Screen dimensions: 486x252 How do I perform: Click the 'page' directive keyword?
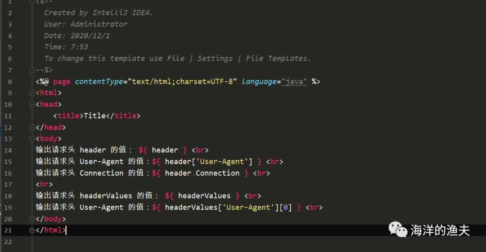62,82
